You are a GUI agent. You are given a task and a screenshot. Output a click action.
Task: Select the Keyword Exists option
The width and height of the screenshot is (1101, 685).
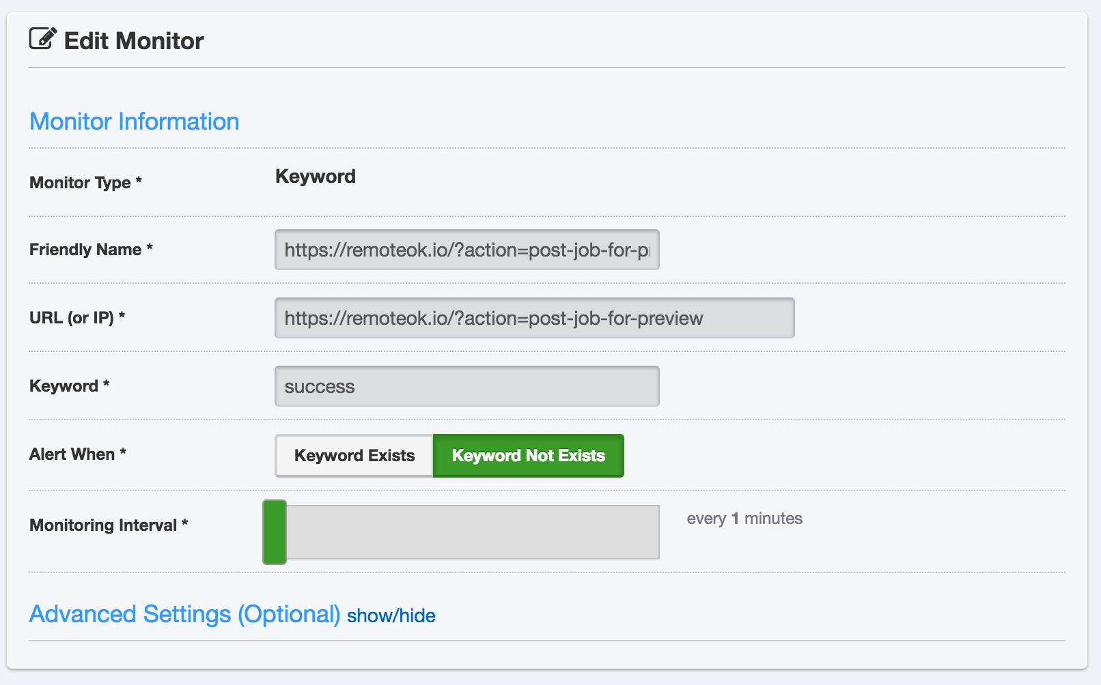click(354, 456)
